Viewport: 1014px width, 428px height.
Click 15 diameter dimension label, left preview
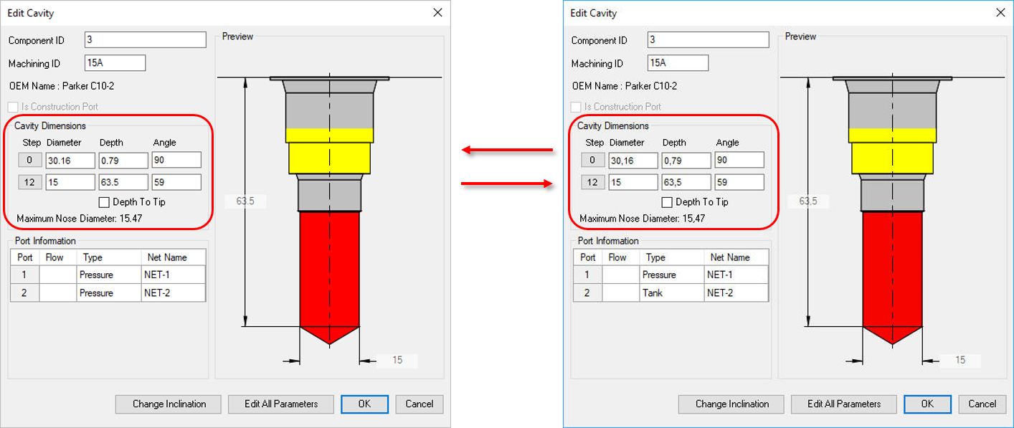pos(398,361)
